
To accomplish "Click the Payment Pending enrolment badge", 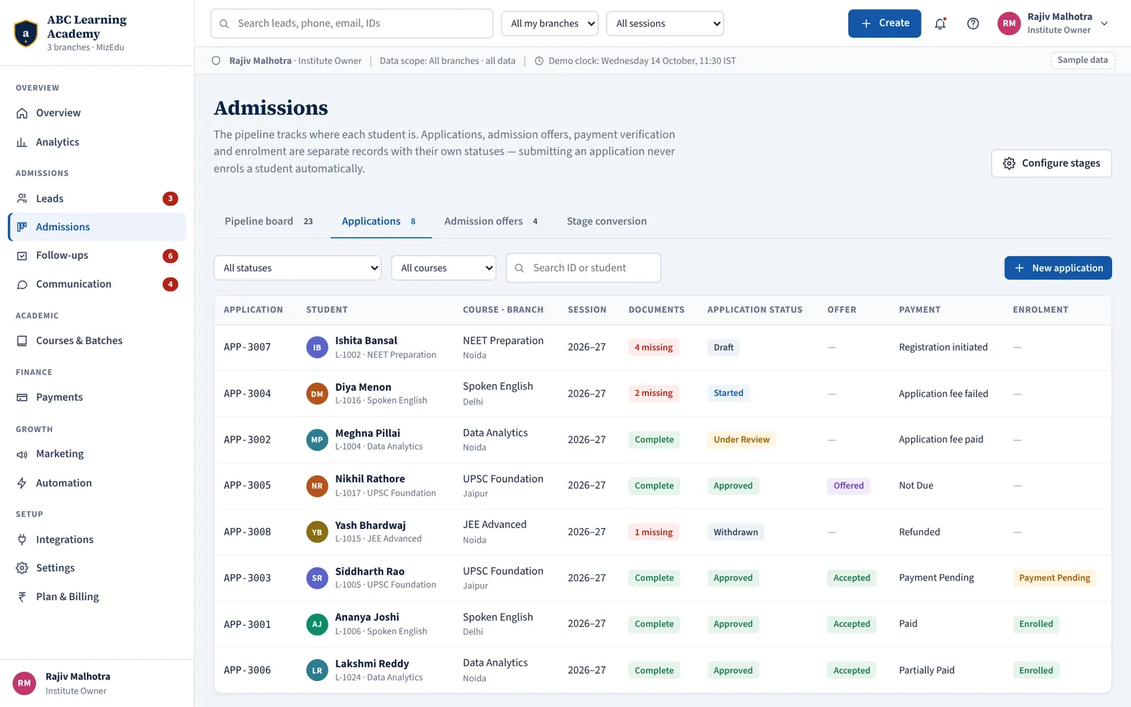I will [x=1055, y=578].
